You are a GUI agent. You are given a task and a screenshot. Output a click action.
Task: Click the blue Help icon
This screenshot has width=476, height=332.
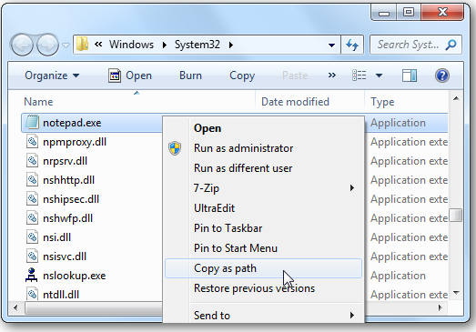(x=442, y=75)
